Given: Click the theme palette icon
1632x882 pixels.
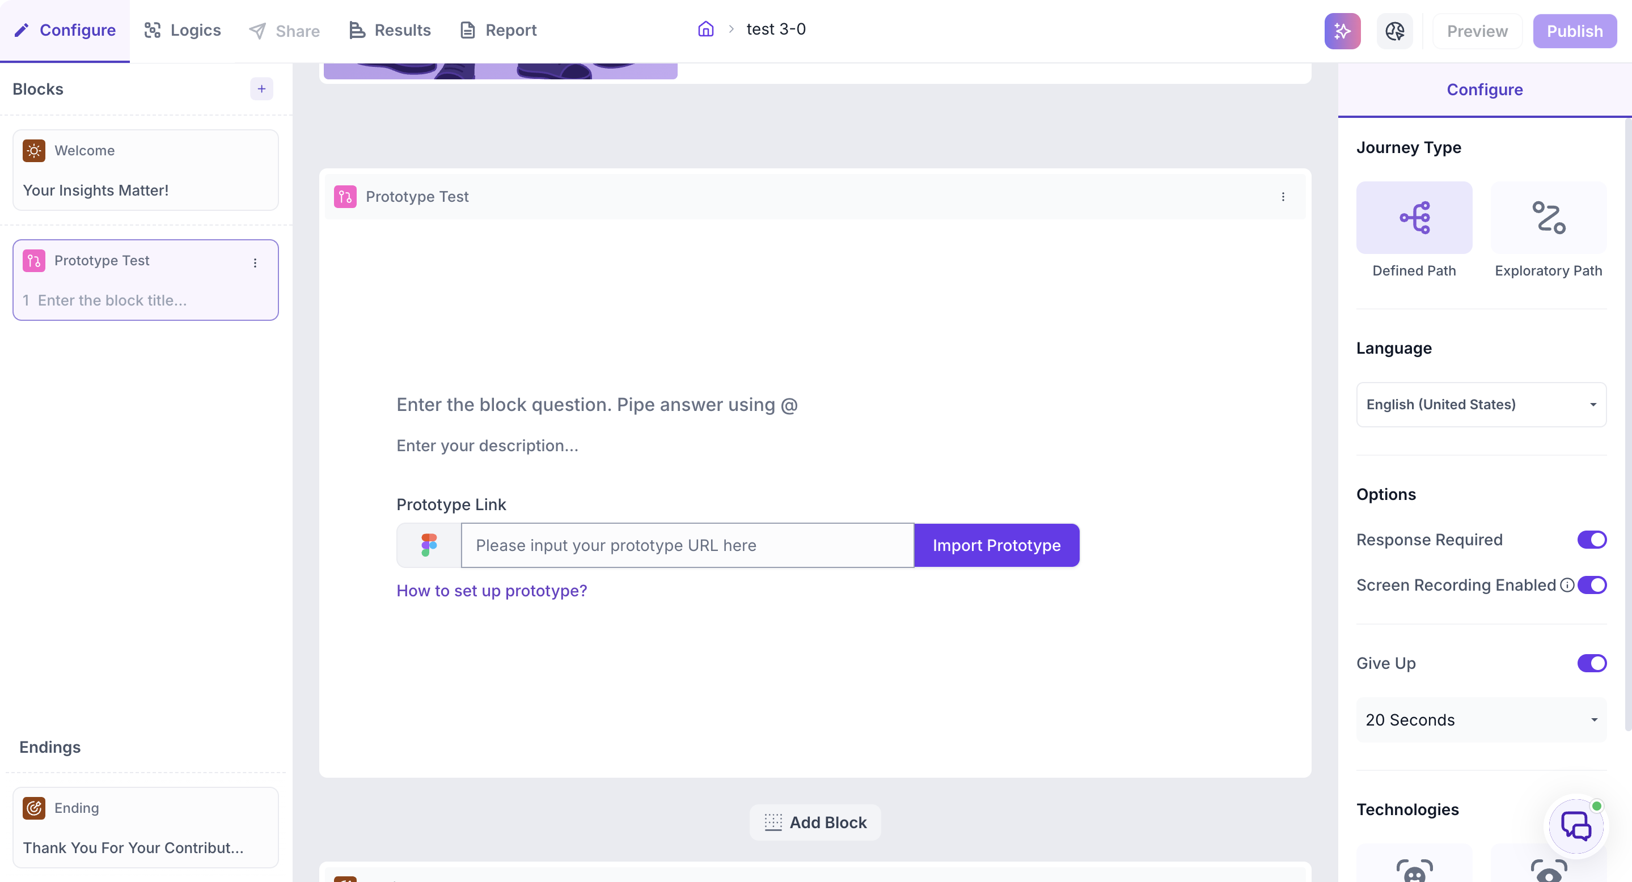Looking at the screenshot, I should coord(1394,31).
